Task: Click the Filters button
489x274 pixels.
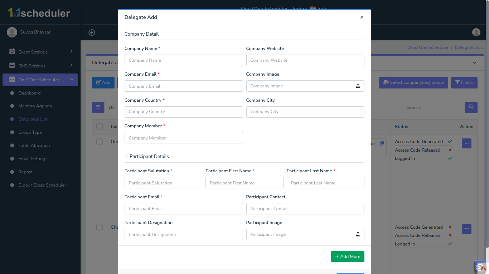Action: tap(464, 82)
